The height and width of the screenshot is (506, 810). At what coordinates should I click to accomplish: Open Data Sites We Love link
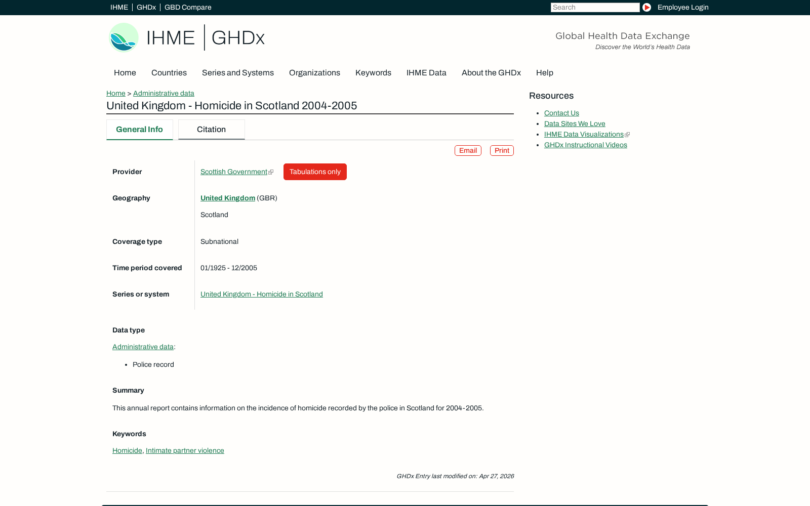[575, 123]
